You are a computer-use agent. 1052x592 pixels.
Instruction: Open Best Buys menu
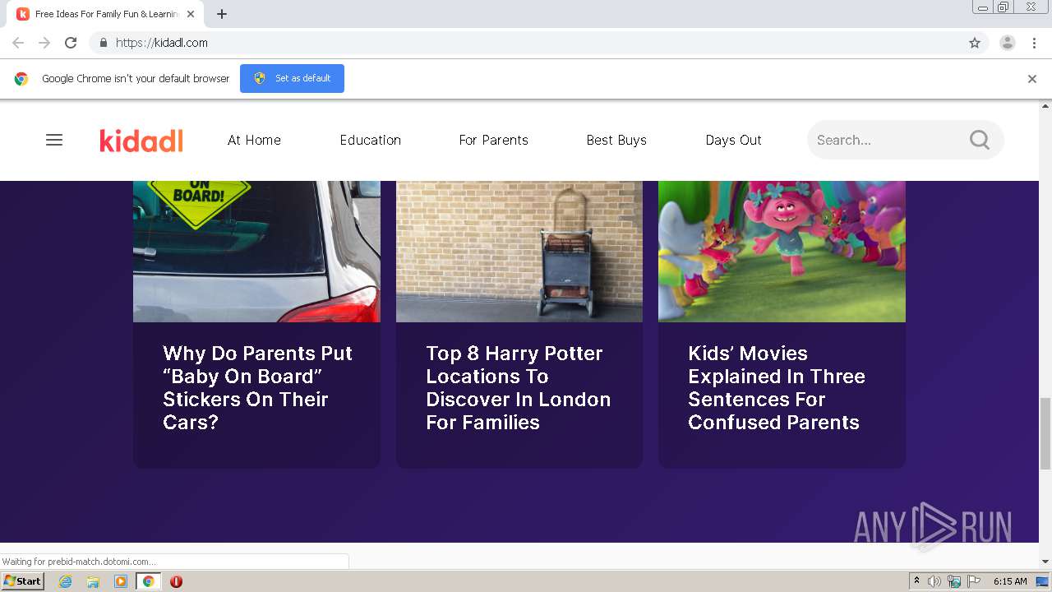pos(616,140)
